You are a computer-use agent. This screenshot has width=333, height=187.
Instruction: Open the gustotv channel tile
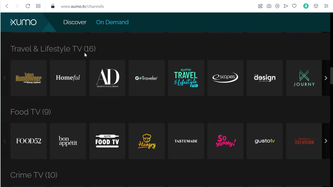[265, 141]
